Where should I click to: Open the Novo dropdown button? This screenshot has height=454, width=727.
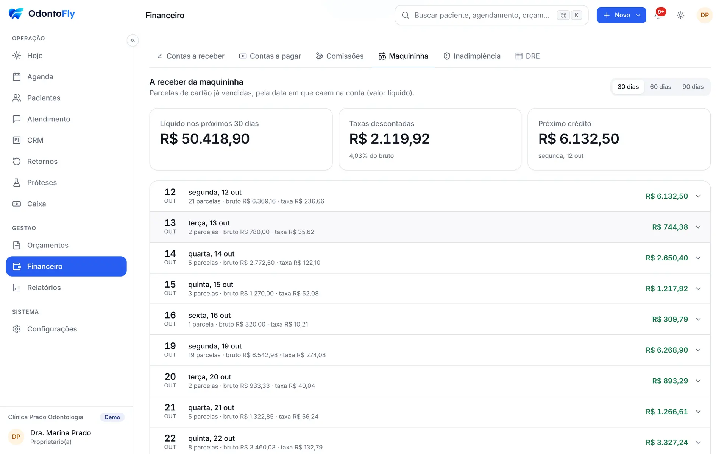[x=621, y=15]
